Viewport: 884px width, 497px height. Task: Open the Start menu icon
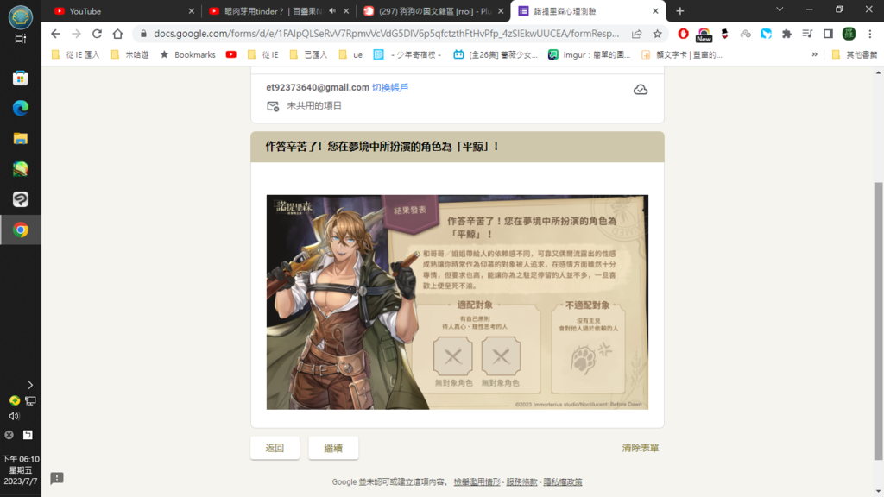point(21,16)
